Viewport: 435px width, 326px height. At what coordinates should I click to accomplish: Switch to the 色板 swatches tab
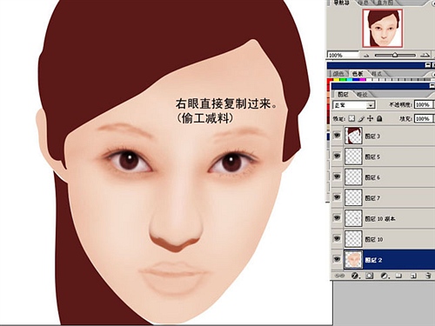pos(358,74)
